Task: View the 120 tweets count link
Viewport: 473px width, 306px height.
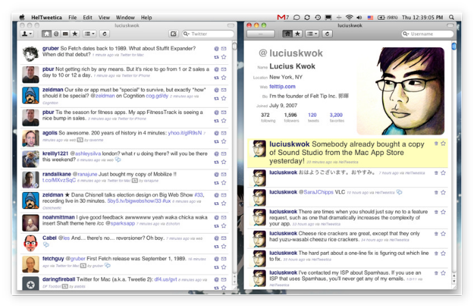Action: pyautogui.click(x=312, y=115)
